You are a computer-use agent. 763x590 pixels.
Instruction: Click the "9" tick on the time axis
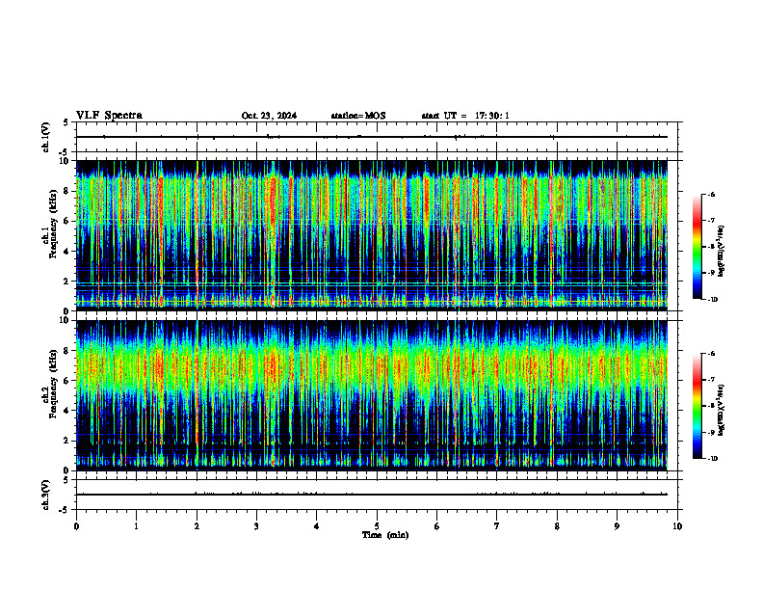617,526
